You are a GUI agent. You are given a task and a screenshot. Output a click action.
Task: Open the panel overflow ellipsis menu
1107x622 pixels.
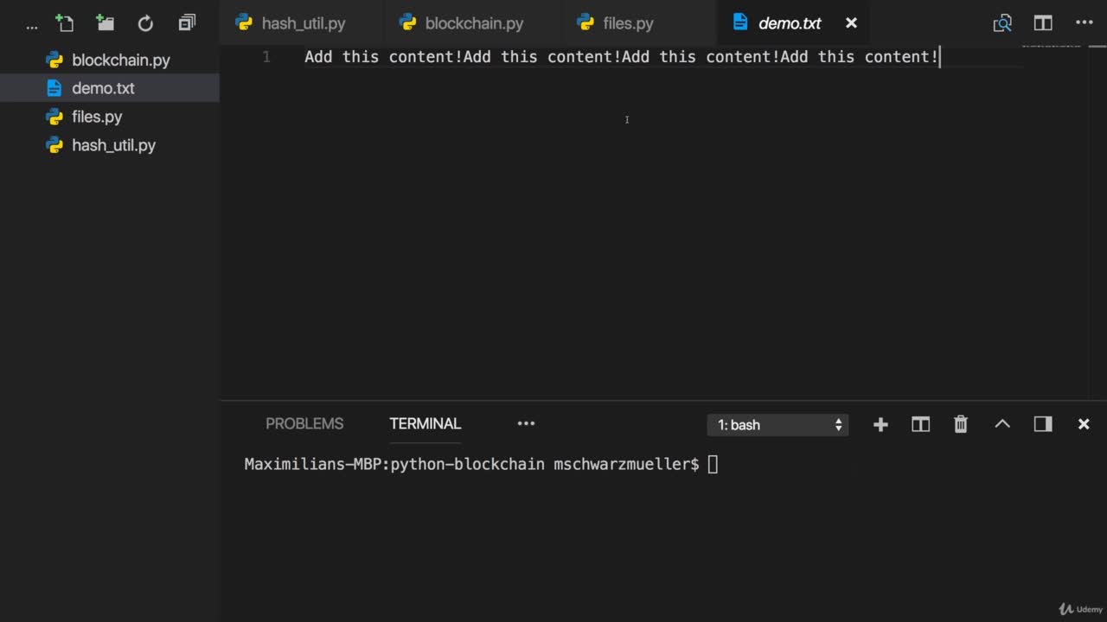pos(526,423)
